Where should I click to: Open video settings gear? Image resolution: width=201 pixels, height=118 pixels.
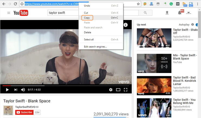pyautogui.click(x=111, y=90)
